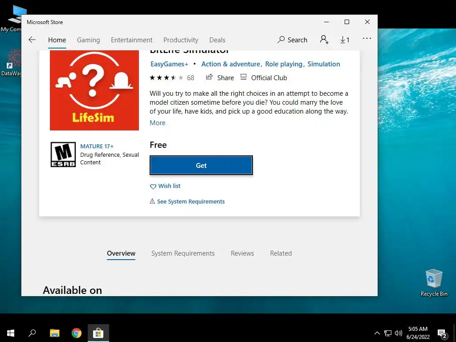The width and height of the screenshot is (456, 342).
Task: Open volume speaker tray icon
Action: pyautogui.click(x=399, y=333)
